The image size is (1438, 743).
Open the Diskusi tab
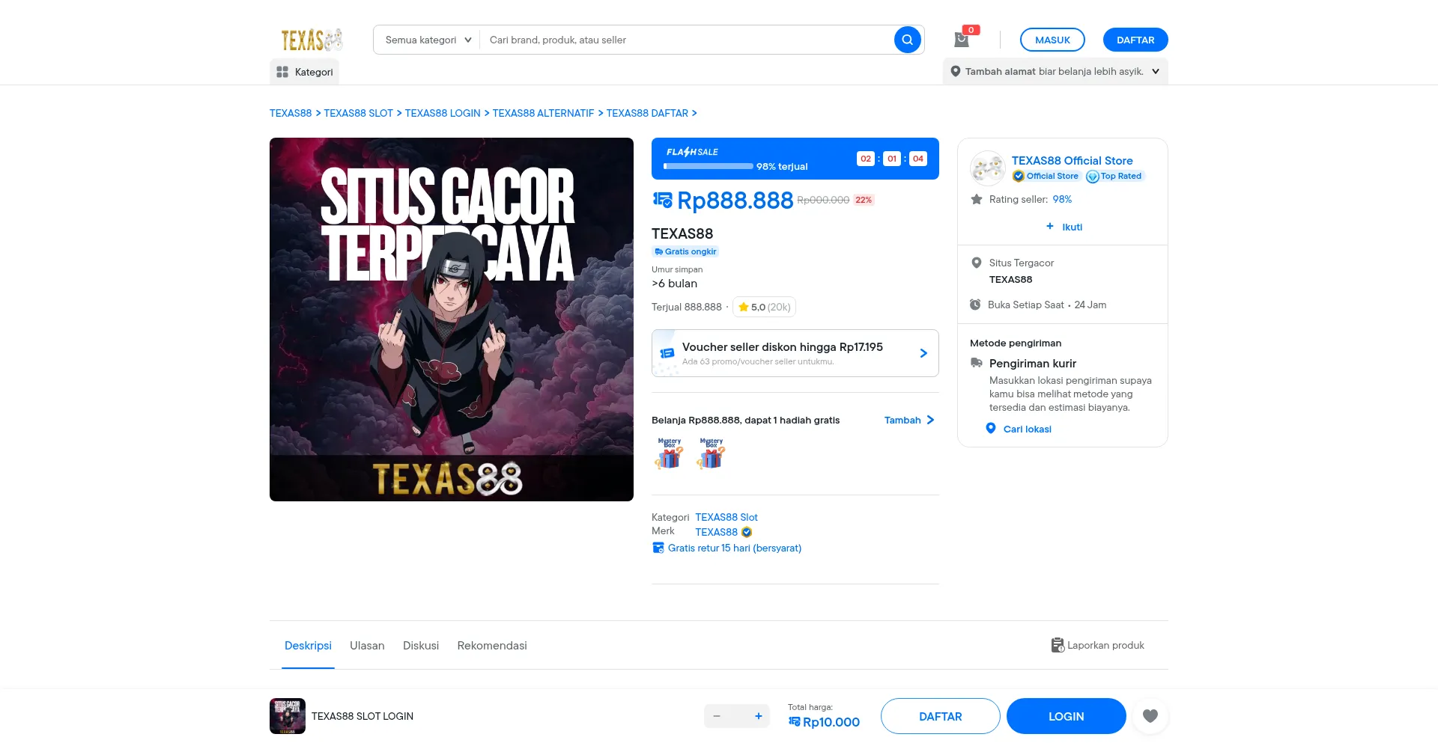(x=421, y=646)
